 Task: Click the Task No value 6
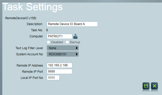pos(47,30)
